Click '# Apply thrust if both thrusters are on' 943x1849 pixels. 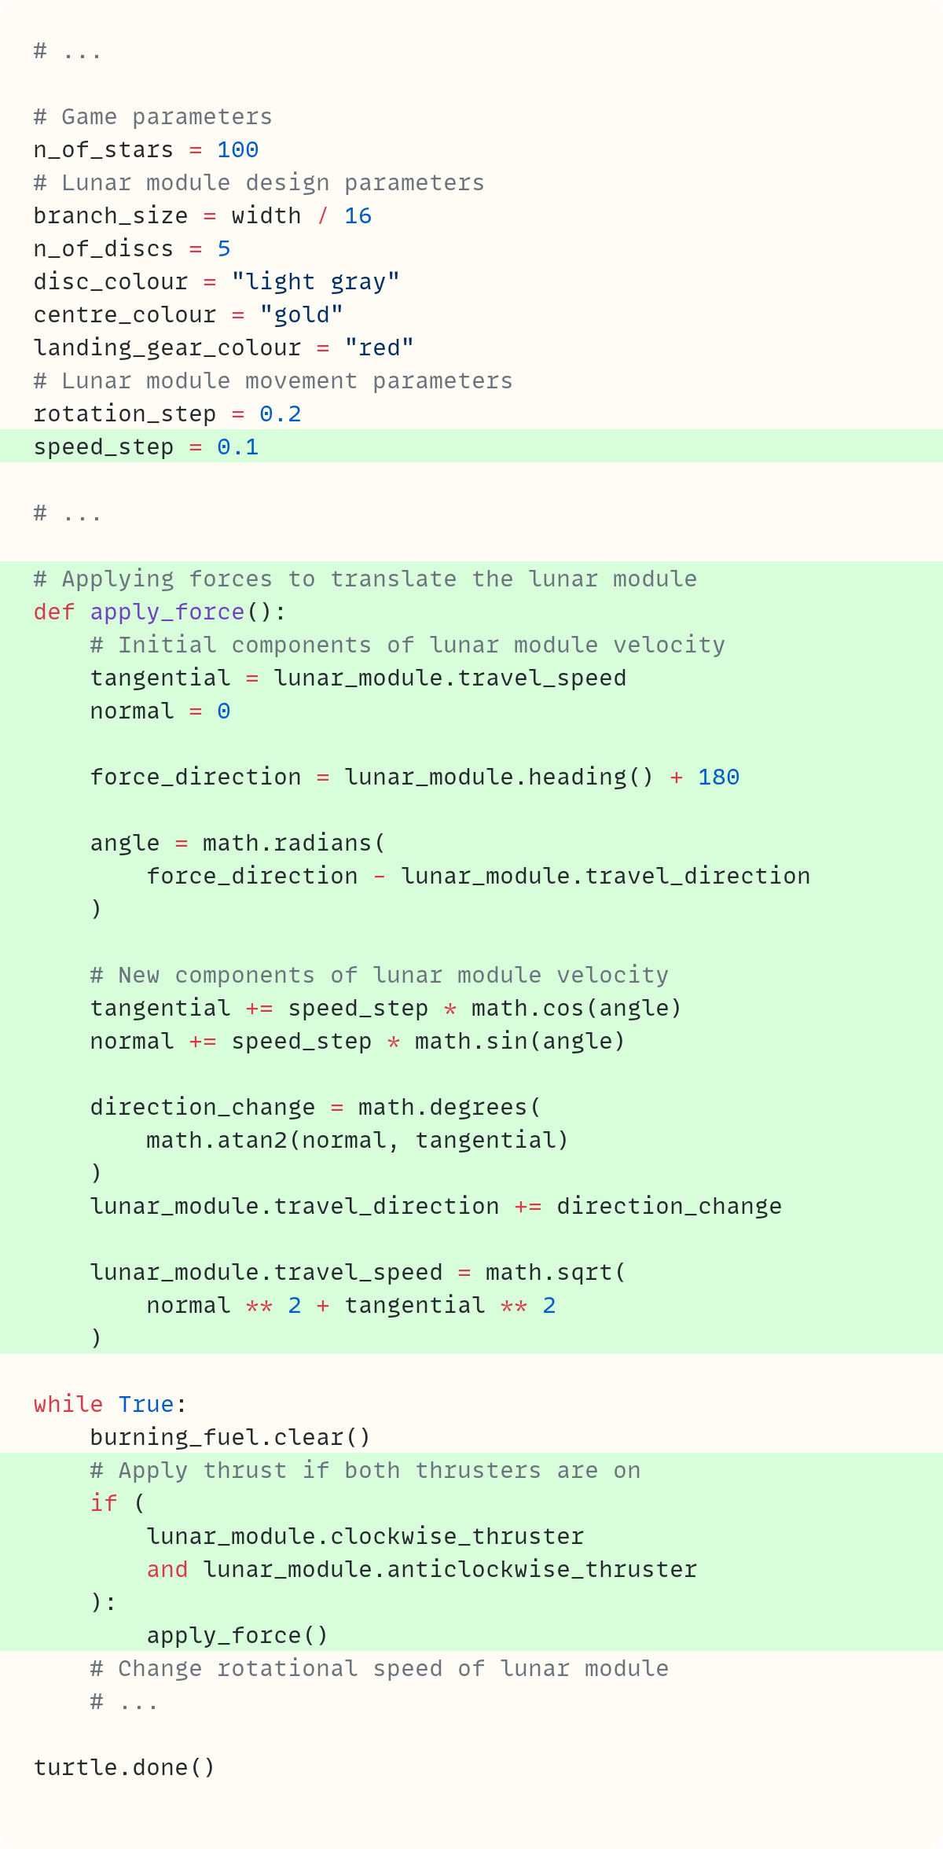[365, 1471]
